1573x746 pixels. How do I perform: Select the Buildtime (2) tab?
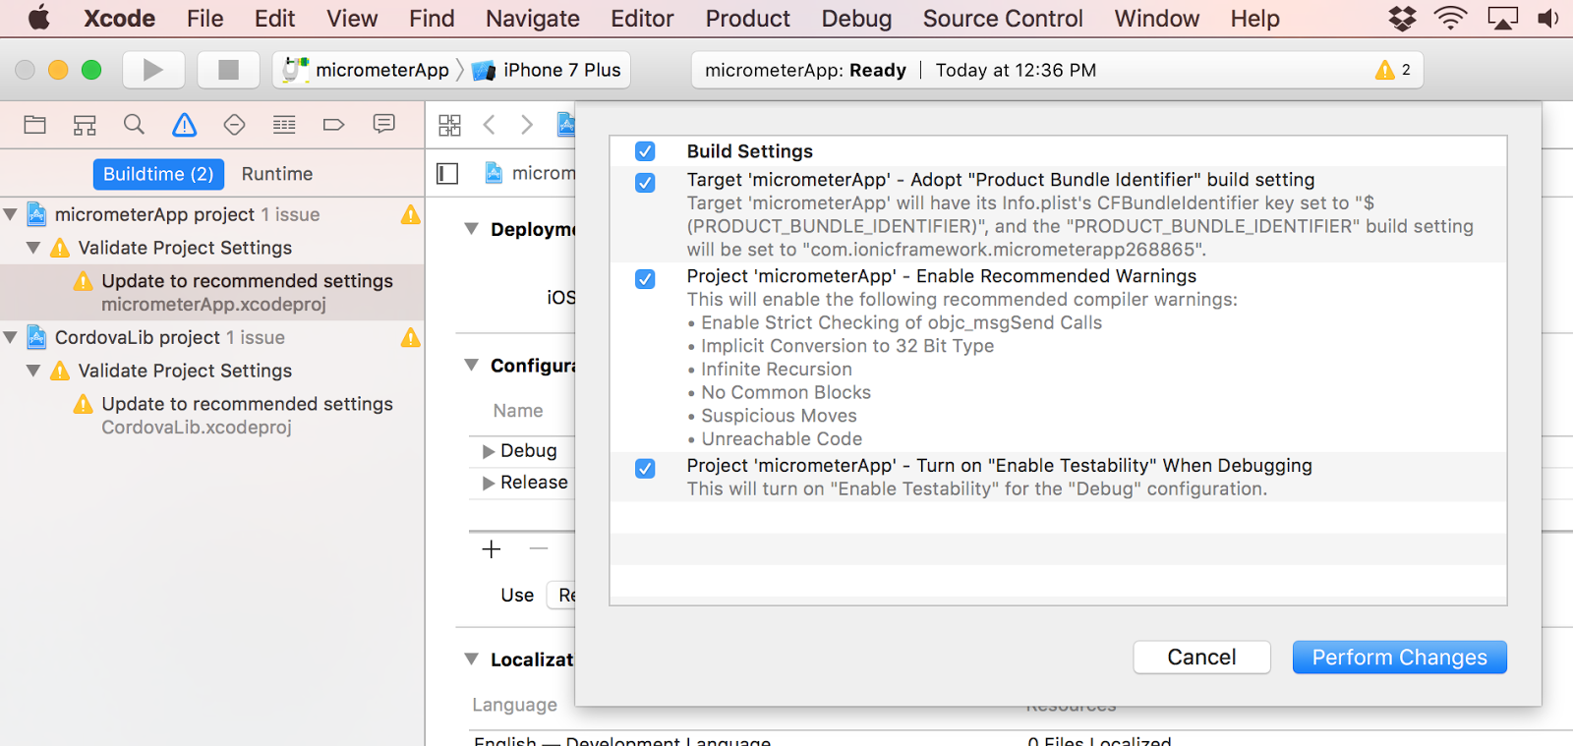[158, 174]
